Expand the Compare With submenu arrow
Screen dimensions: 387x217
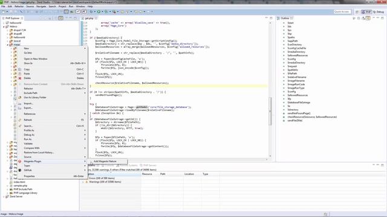tap(85, 148)
